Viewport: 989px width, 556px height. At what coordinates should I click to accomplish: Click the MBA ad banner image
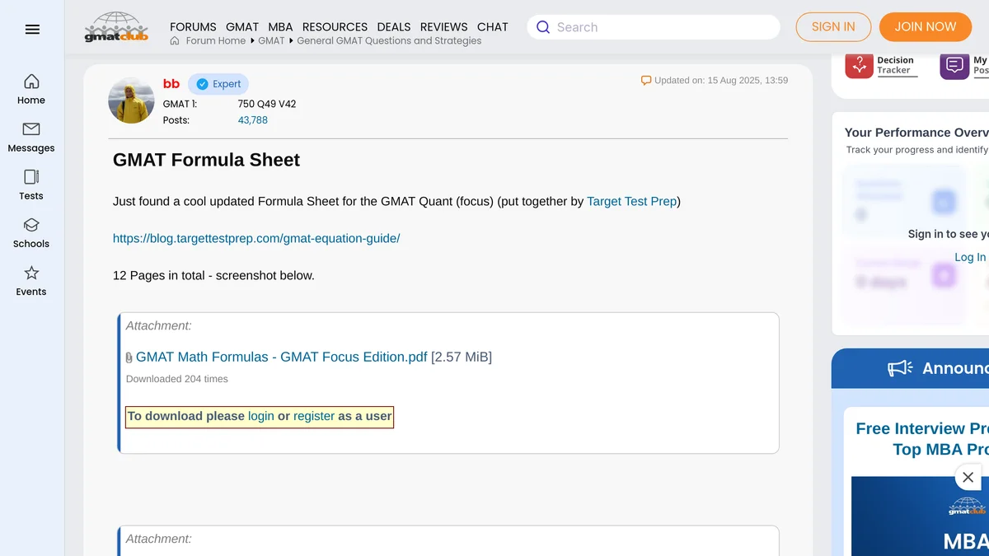[x=920, y=516]
